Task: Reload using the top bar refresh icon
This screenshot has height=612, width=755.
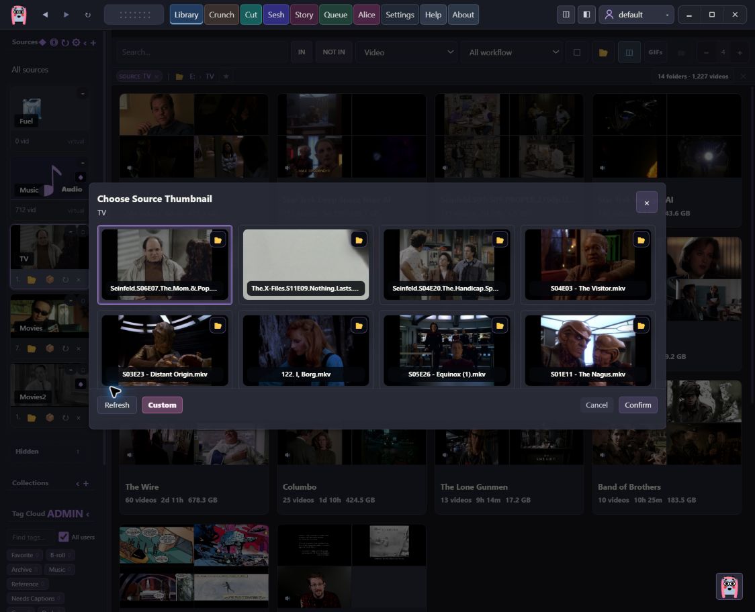Action: point(87,15)
